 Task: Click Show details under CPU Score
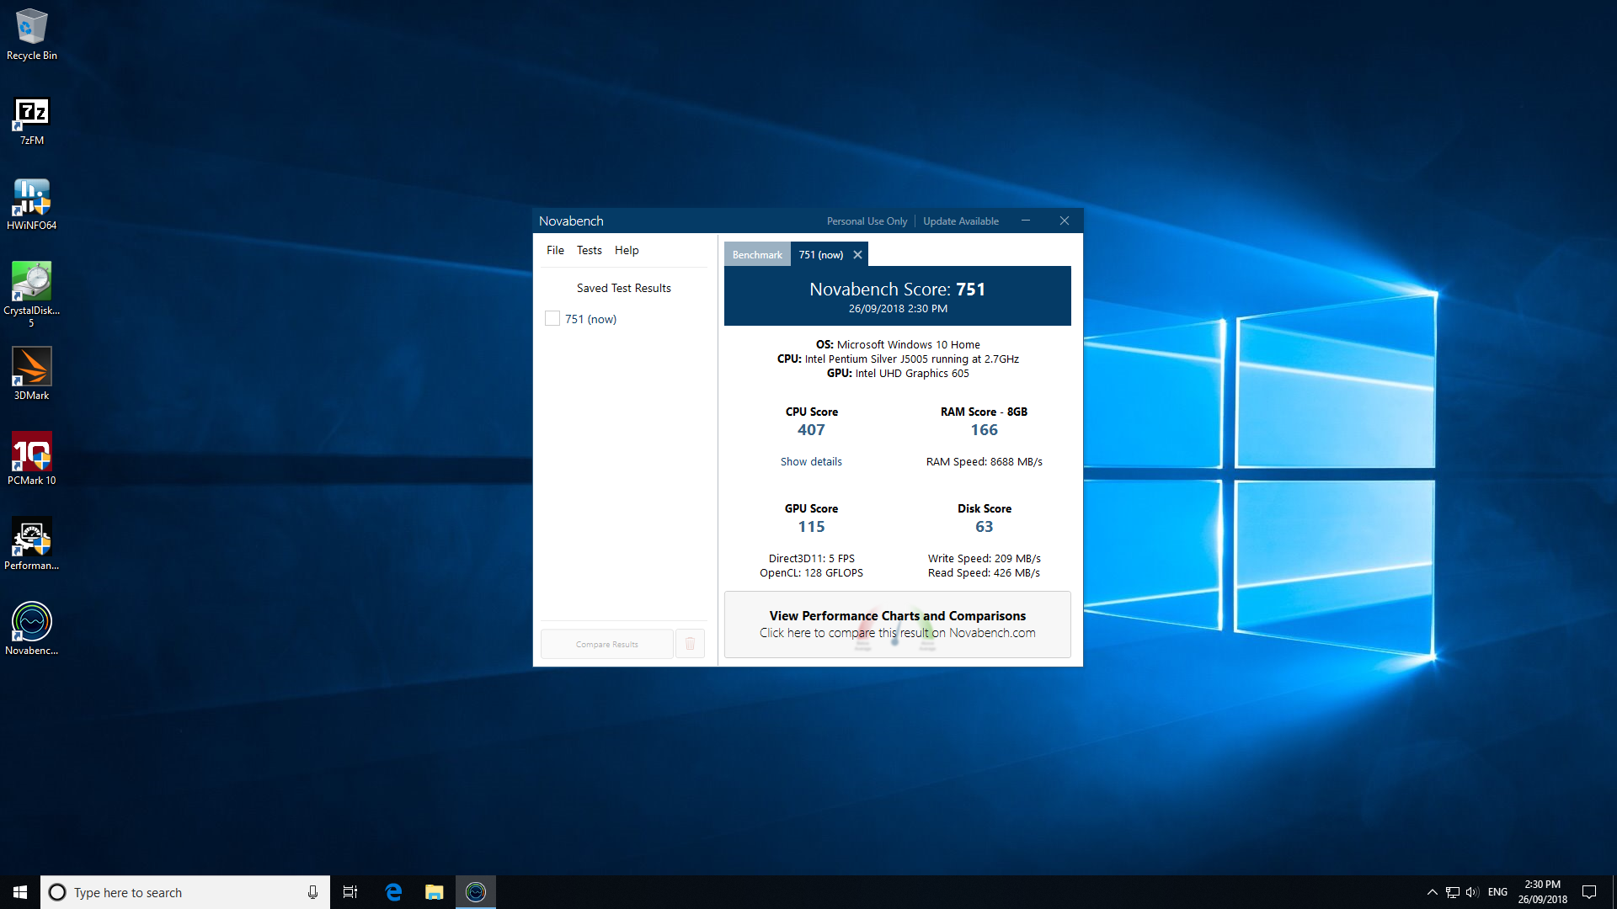click(x=811, y=461)
